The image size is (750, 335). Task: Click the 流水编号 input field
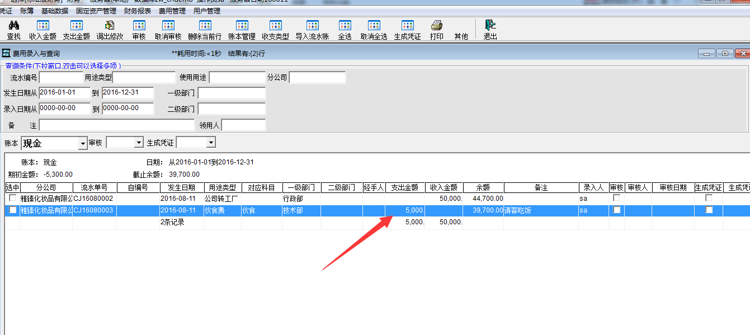tap(61, 78)
